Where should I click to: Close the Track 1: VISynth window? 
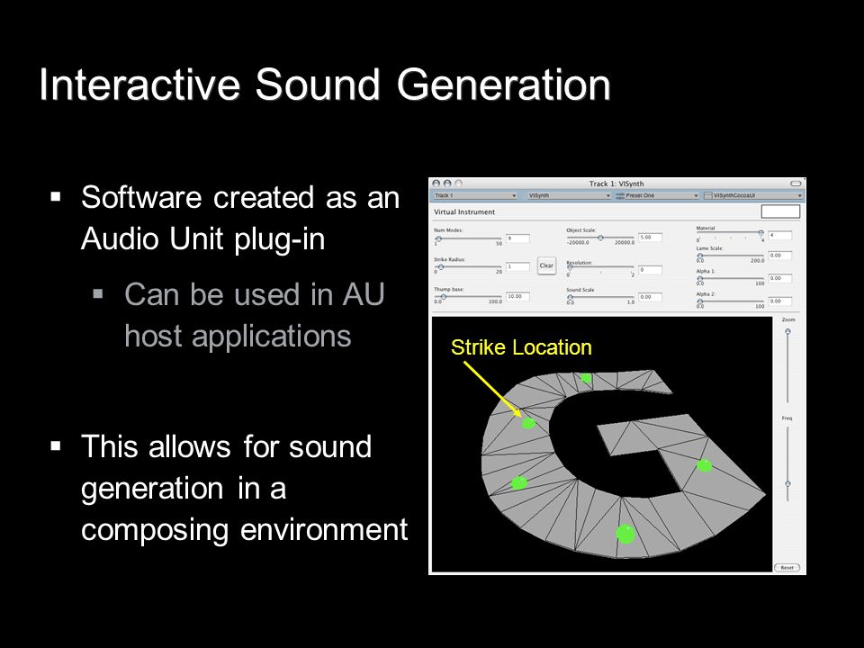pos(436,184)
